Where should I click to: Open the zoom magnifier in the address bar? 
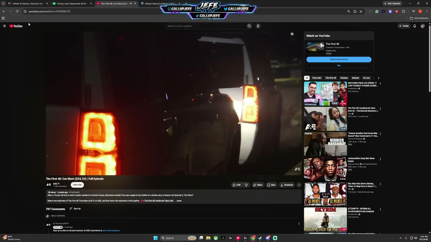349,11
